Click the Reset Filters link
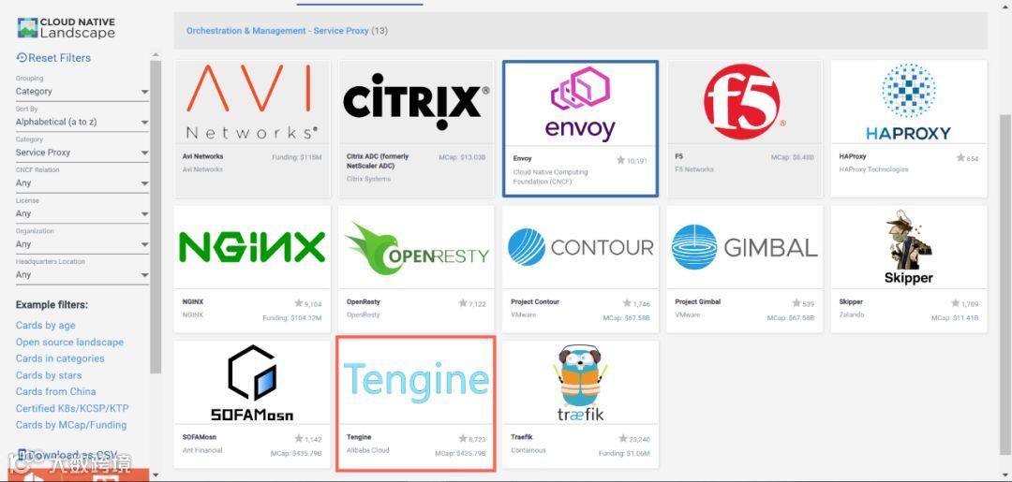Viewport: 1012px width, 482px height. 53,58
